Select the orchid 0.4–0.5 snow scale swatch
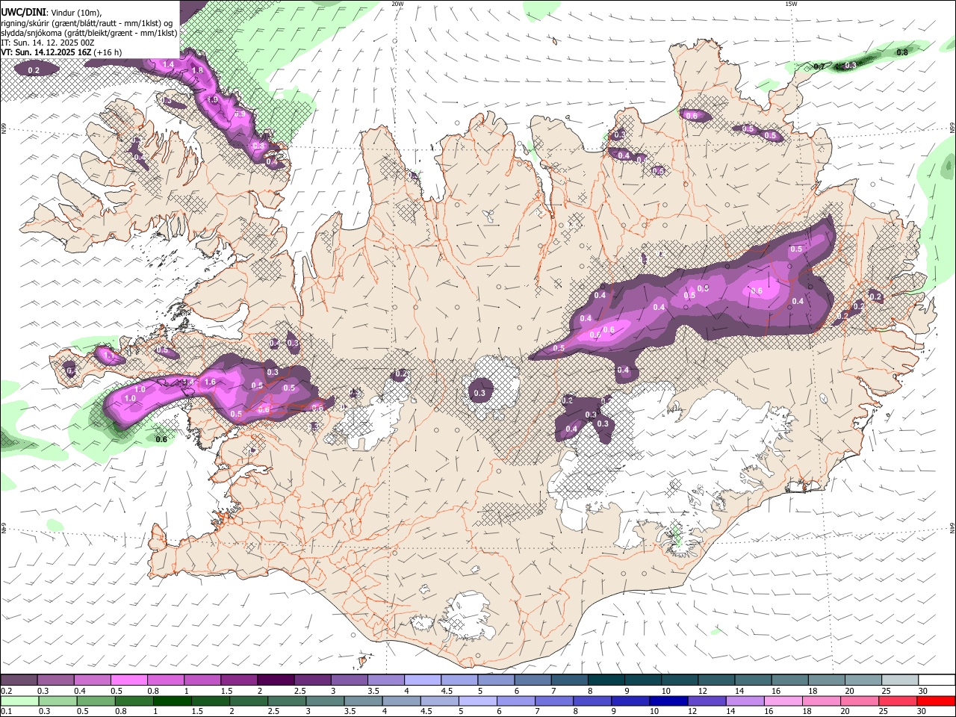The height and width of the screenshot is (717, 956). pyautogui.click(x=92, y=680)
